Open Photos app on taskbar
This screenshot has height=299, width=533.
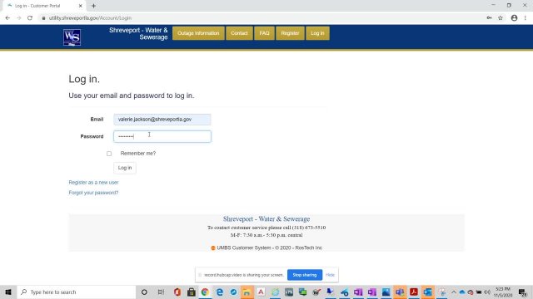pyautogui.click(x=386, y=292)
